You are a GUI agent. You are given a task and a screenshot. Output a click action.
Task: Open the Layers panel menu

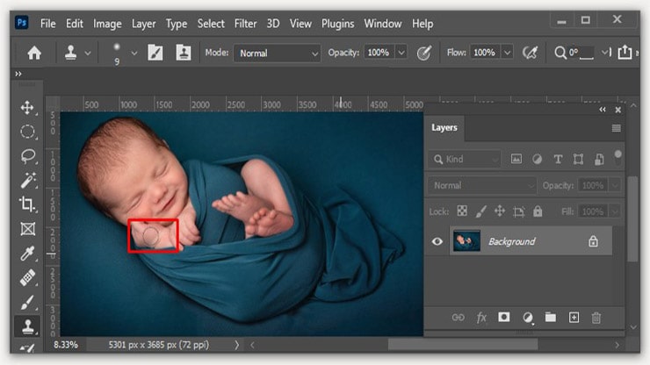tap(617, 128)
